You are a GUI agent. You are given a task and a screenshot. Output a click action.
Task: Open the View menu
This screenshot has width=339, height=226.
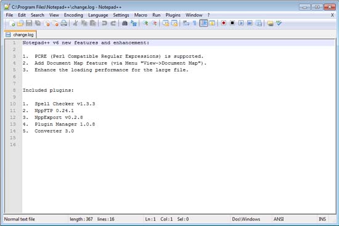(x=54, y=15)
